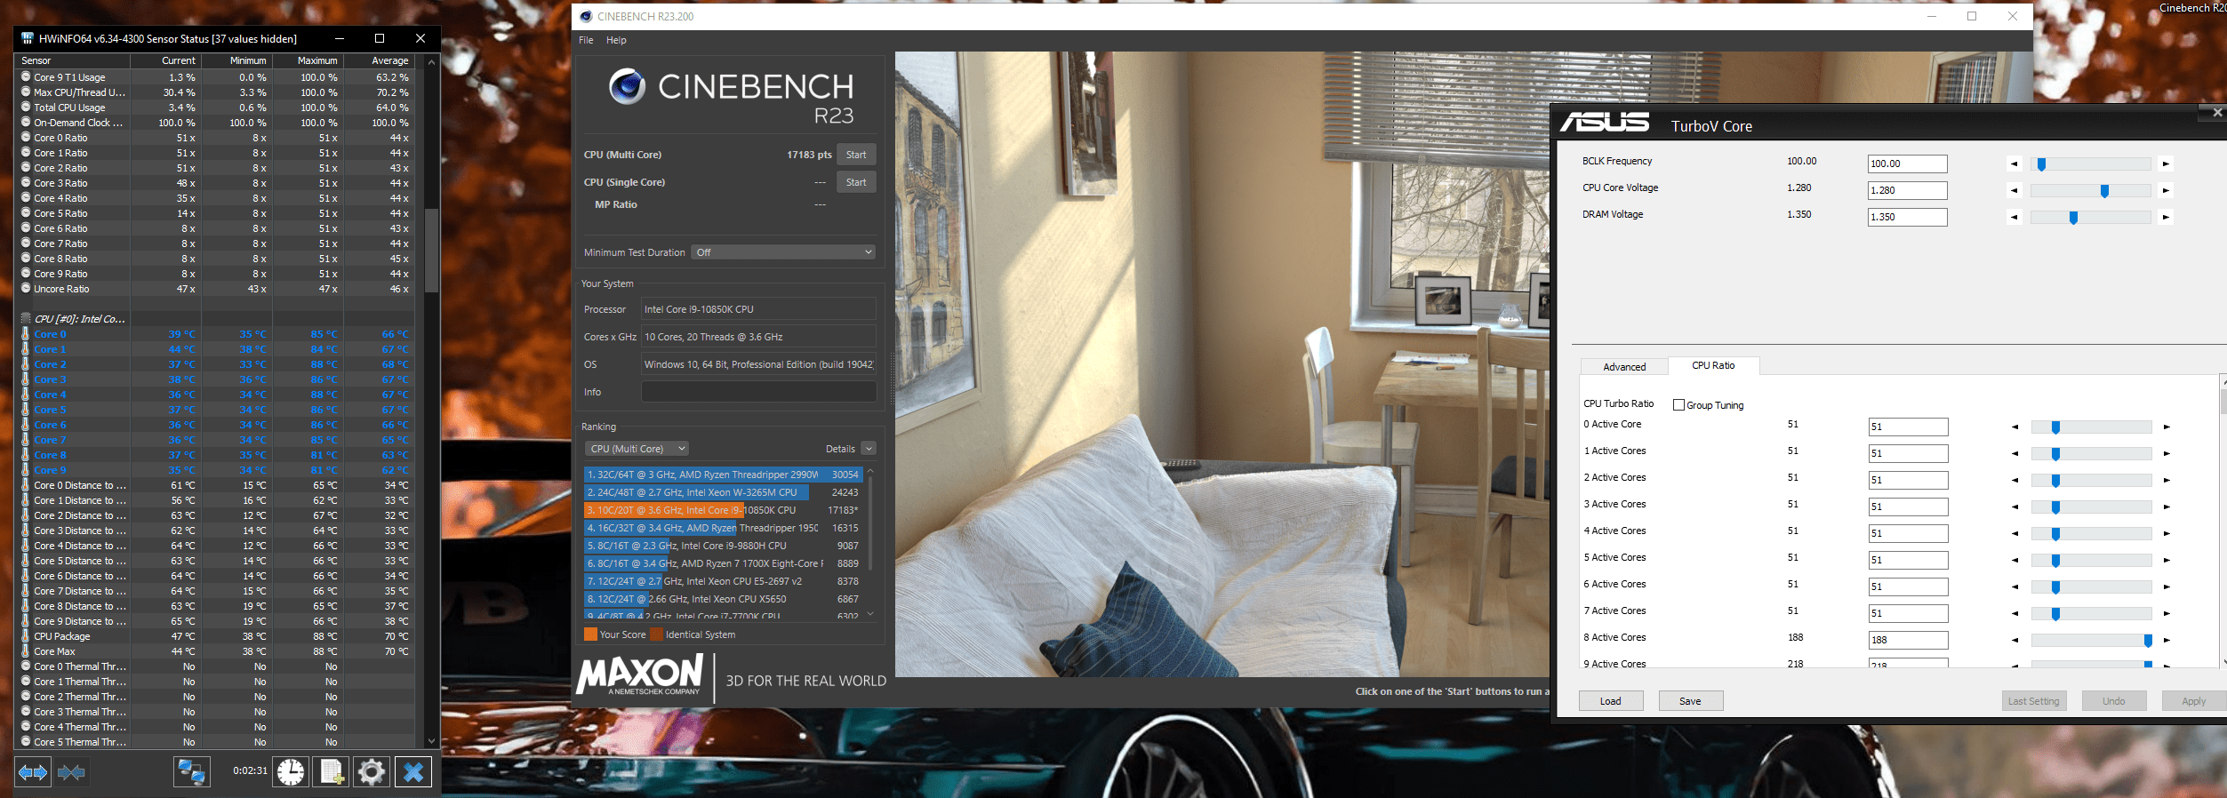Click Undo button in TurboV Core
The width and height of the screenshot is (2227, 798).
[x=2113, y=701]
